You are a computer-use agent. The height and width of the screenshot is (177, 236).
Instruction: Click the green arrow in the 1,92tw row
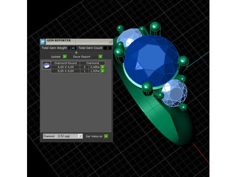(x=103, y=71)
